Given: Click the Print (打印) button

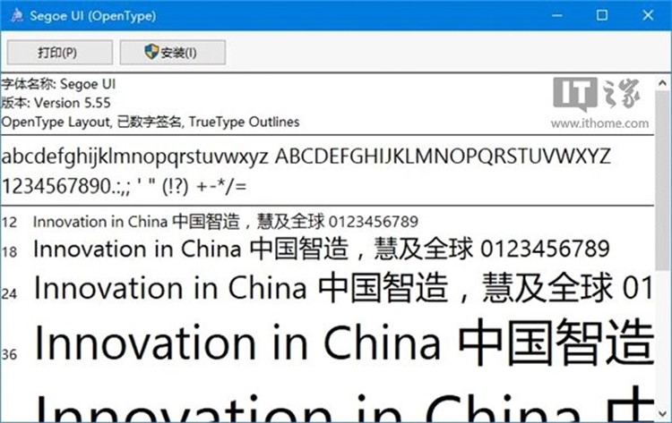Looking at the screenshot, I should coord(59,53).
